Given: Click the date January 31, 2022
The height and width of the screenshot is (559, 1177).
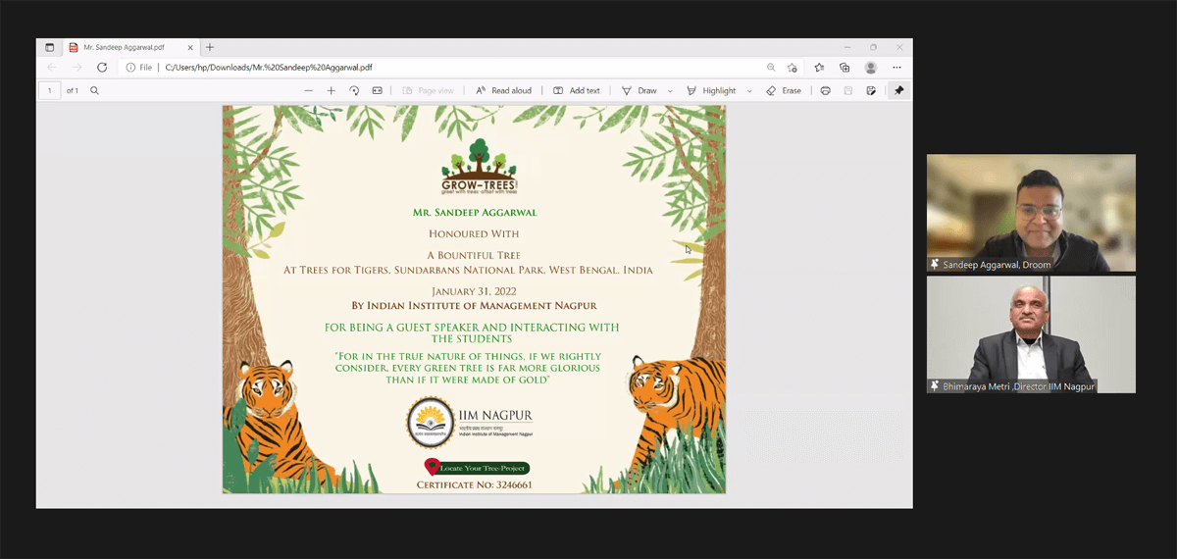Looking at the screenshot, I should pyautogui.click(x=474, y=291).
